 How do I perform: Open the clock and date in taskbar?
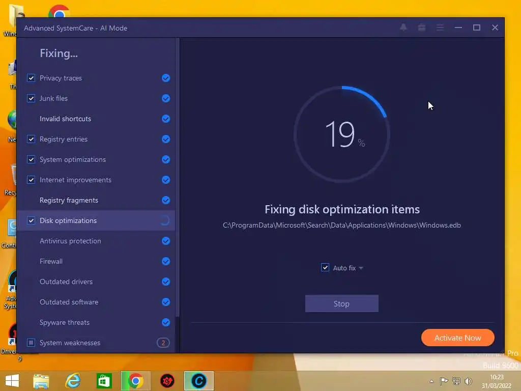pyautogui.click(x=497, y=381)
